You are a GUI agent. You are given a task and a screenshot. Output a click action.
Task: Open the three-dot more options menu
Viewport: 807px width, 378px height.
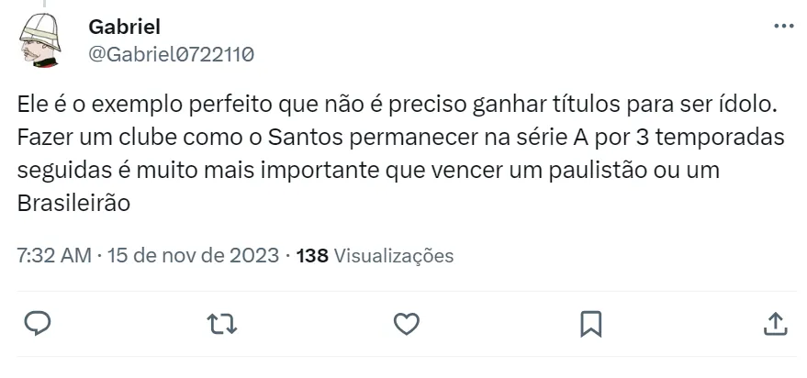point(784,27)
